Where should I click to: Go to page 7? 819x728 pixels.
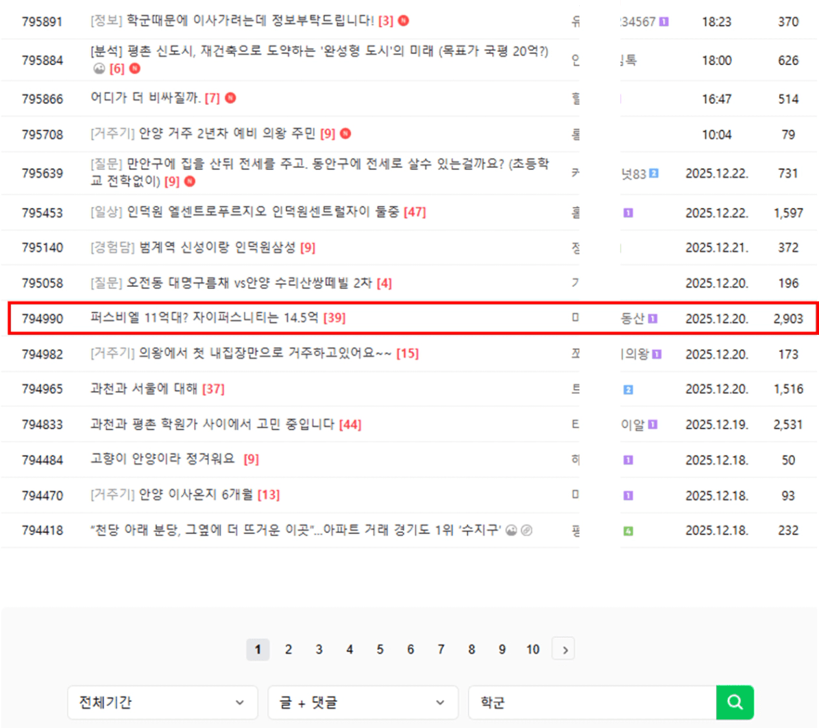[441, 649]
